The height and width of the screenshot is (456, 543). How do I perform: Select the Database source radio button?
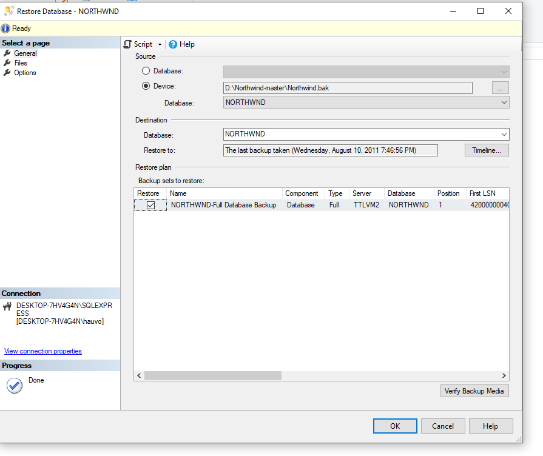(x=146, y=71)
